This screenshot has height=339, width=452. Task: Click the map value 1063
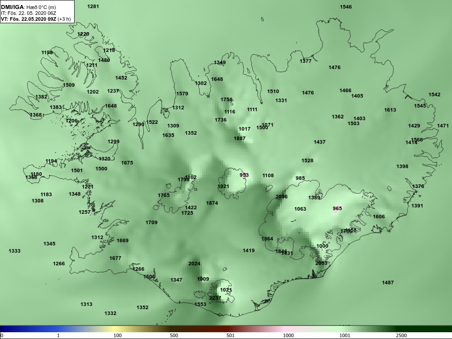tap(300, 209)
